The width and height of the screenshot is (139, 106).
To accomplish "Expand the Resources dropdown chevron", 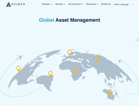I will [x=97, y=4].
